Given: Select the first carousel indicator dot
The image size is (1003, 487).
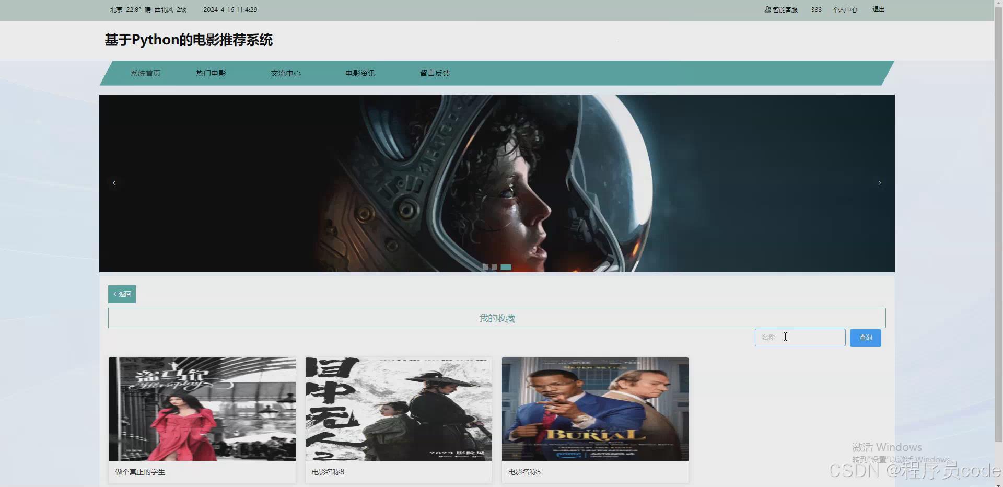Looking at the screenshot, I should coord(485,267).
